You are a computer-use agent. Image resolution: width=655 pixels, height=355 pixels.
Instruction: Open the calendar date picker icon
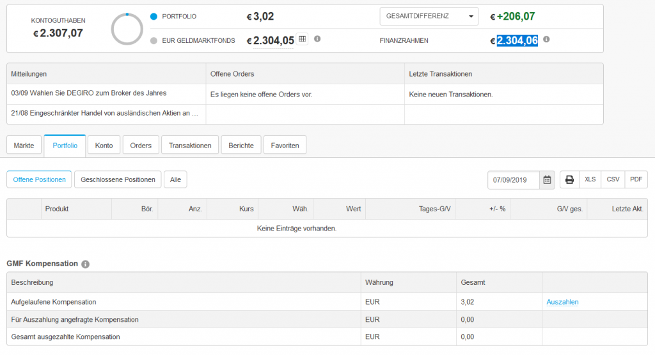point(547,179)
